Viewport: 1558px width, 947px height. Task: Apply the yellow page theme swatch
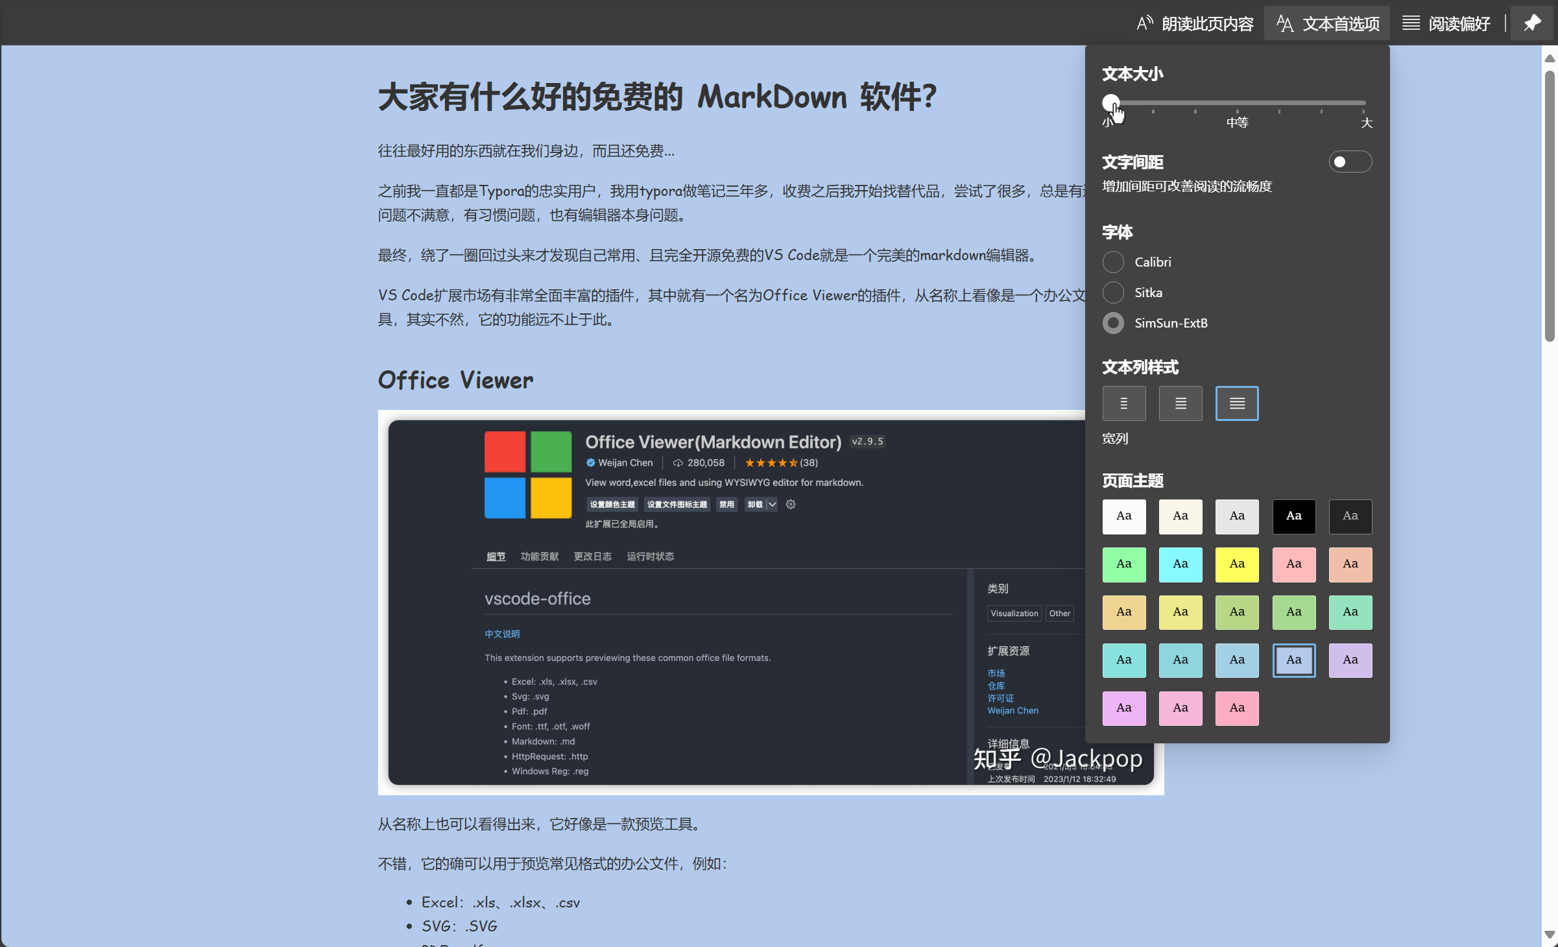click(1237, 564)
